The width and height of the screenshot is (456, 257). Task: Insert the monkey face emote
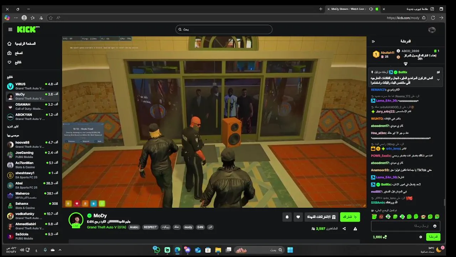click(423, 217)
